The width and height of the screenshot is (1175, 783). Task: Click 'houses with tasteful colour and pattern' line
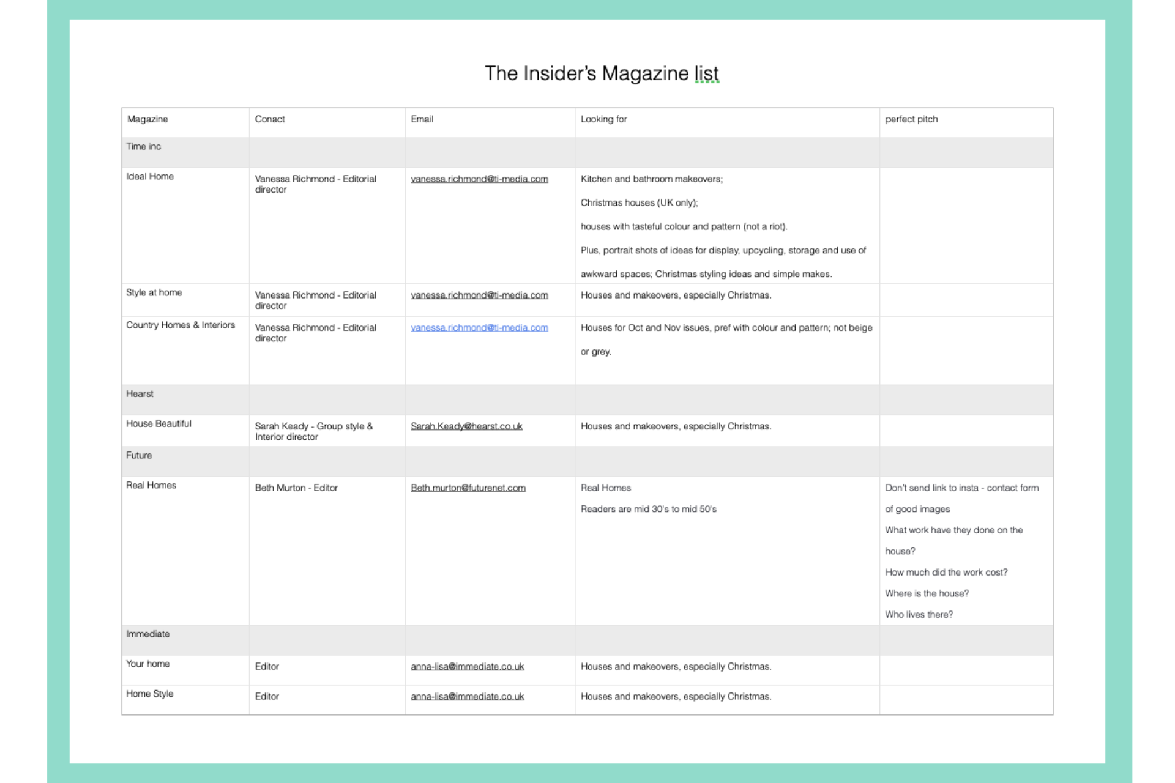[x=684, y=227]
